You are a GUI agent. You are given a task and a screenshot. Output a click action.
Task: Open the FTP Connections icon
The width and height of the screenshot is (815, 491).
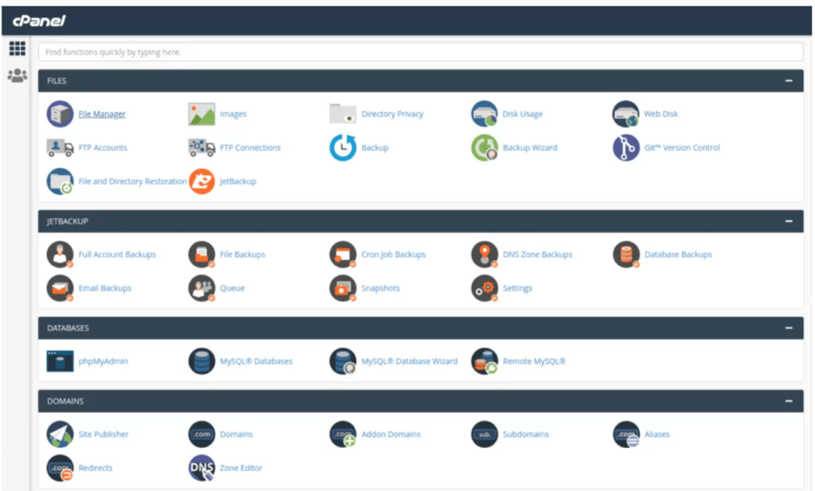pyautogui.click(x=201, y=147)
